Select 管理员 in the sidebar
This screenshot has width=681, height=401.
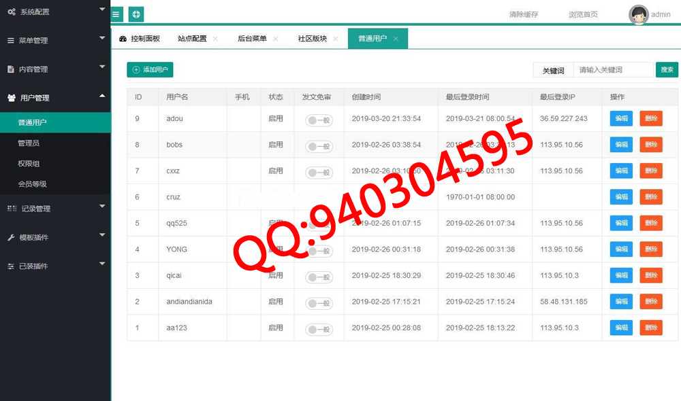(x=29, y=143)
